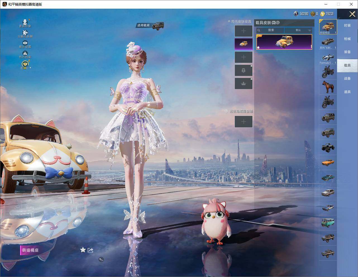Switch to 道具 tab
This screenshot has height=277, width=358.
[347, 92]
